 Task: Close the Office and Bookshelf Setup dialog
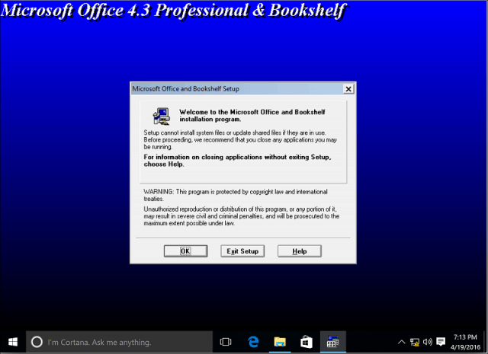(348, 89)
